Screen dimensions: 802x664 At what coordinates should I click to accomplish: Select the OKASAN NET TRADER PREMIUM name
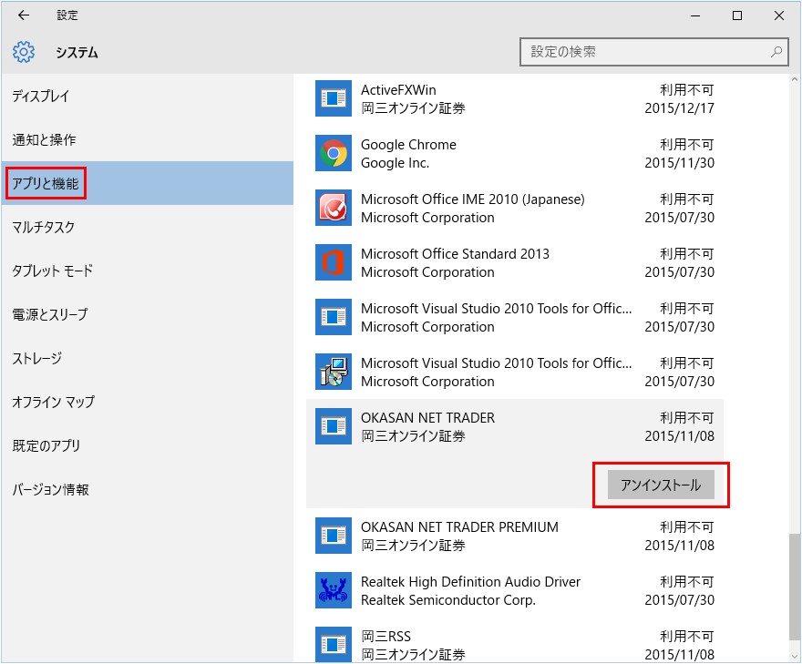click(x=460, y=527)
